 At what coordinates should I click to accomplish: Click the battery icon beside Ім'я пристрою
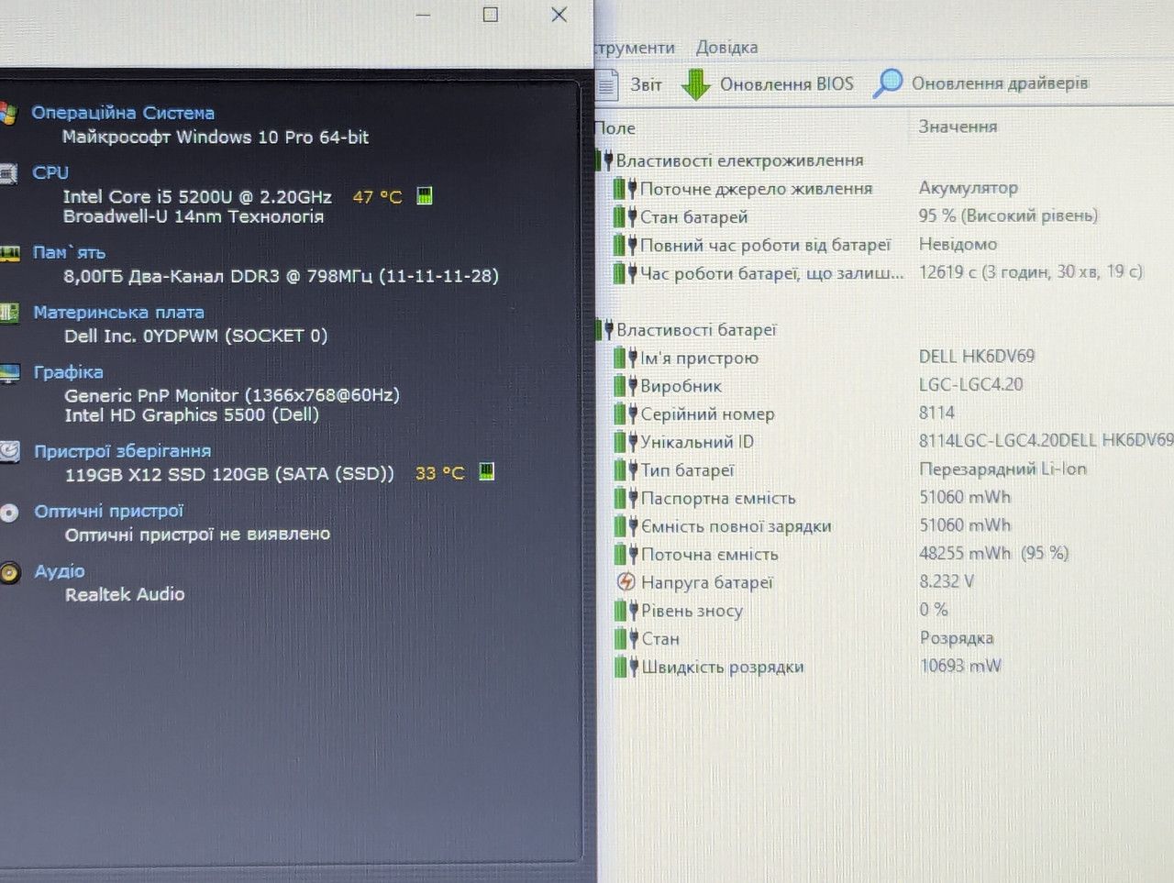point(626,358)
